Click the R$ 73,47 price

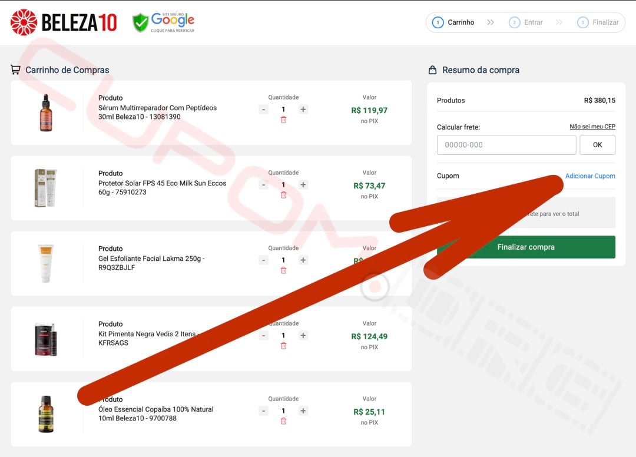pyautogui.click(x=369, y=186)
